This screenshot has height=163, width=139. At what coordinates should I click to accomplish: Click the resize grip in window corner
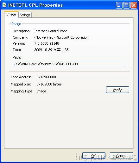(x=136, y=160)
